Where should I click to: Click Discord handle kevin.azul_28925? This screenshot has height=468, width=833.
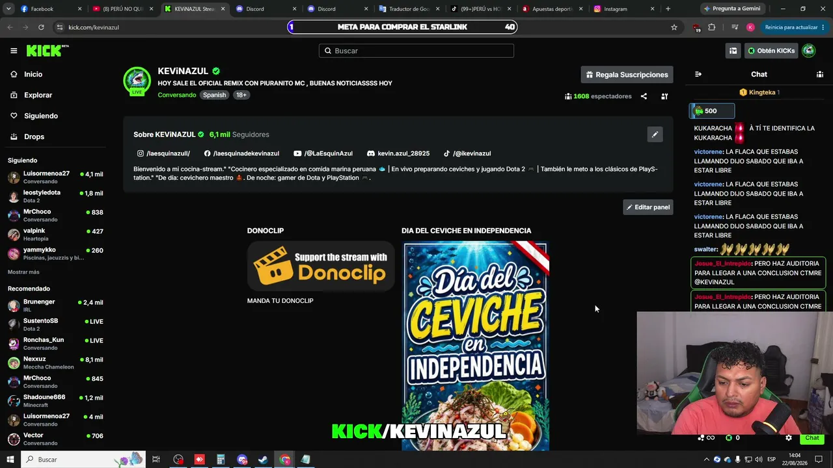tap(398, 153)
